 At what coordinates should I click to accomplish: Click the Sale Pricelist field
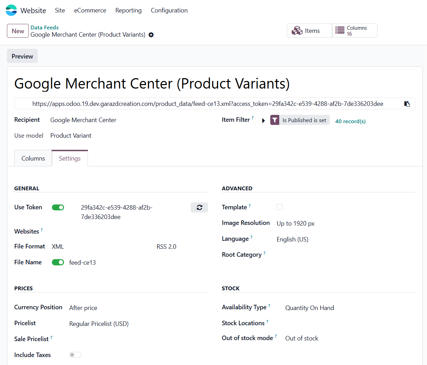(138, 339)
